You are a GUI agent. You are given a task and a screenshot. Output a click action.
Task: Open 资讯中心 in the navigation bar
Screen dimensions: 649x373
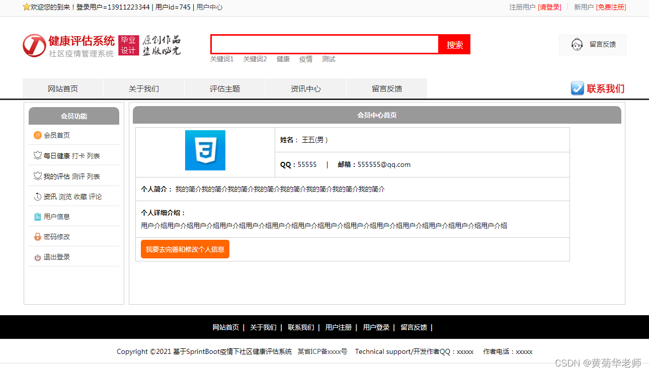click(306, 89)
